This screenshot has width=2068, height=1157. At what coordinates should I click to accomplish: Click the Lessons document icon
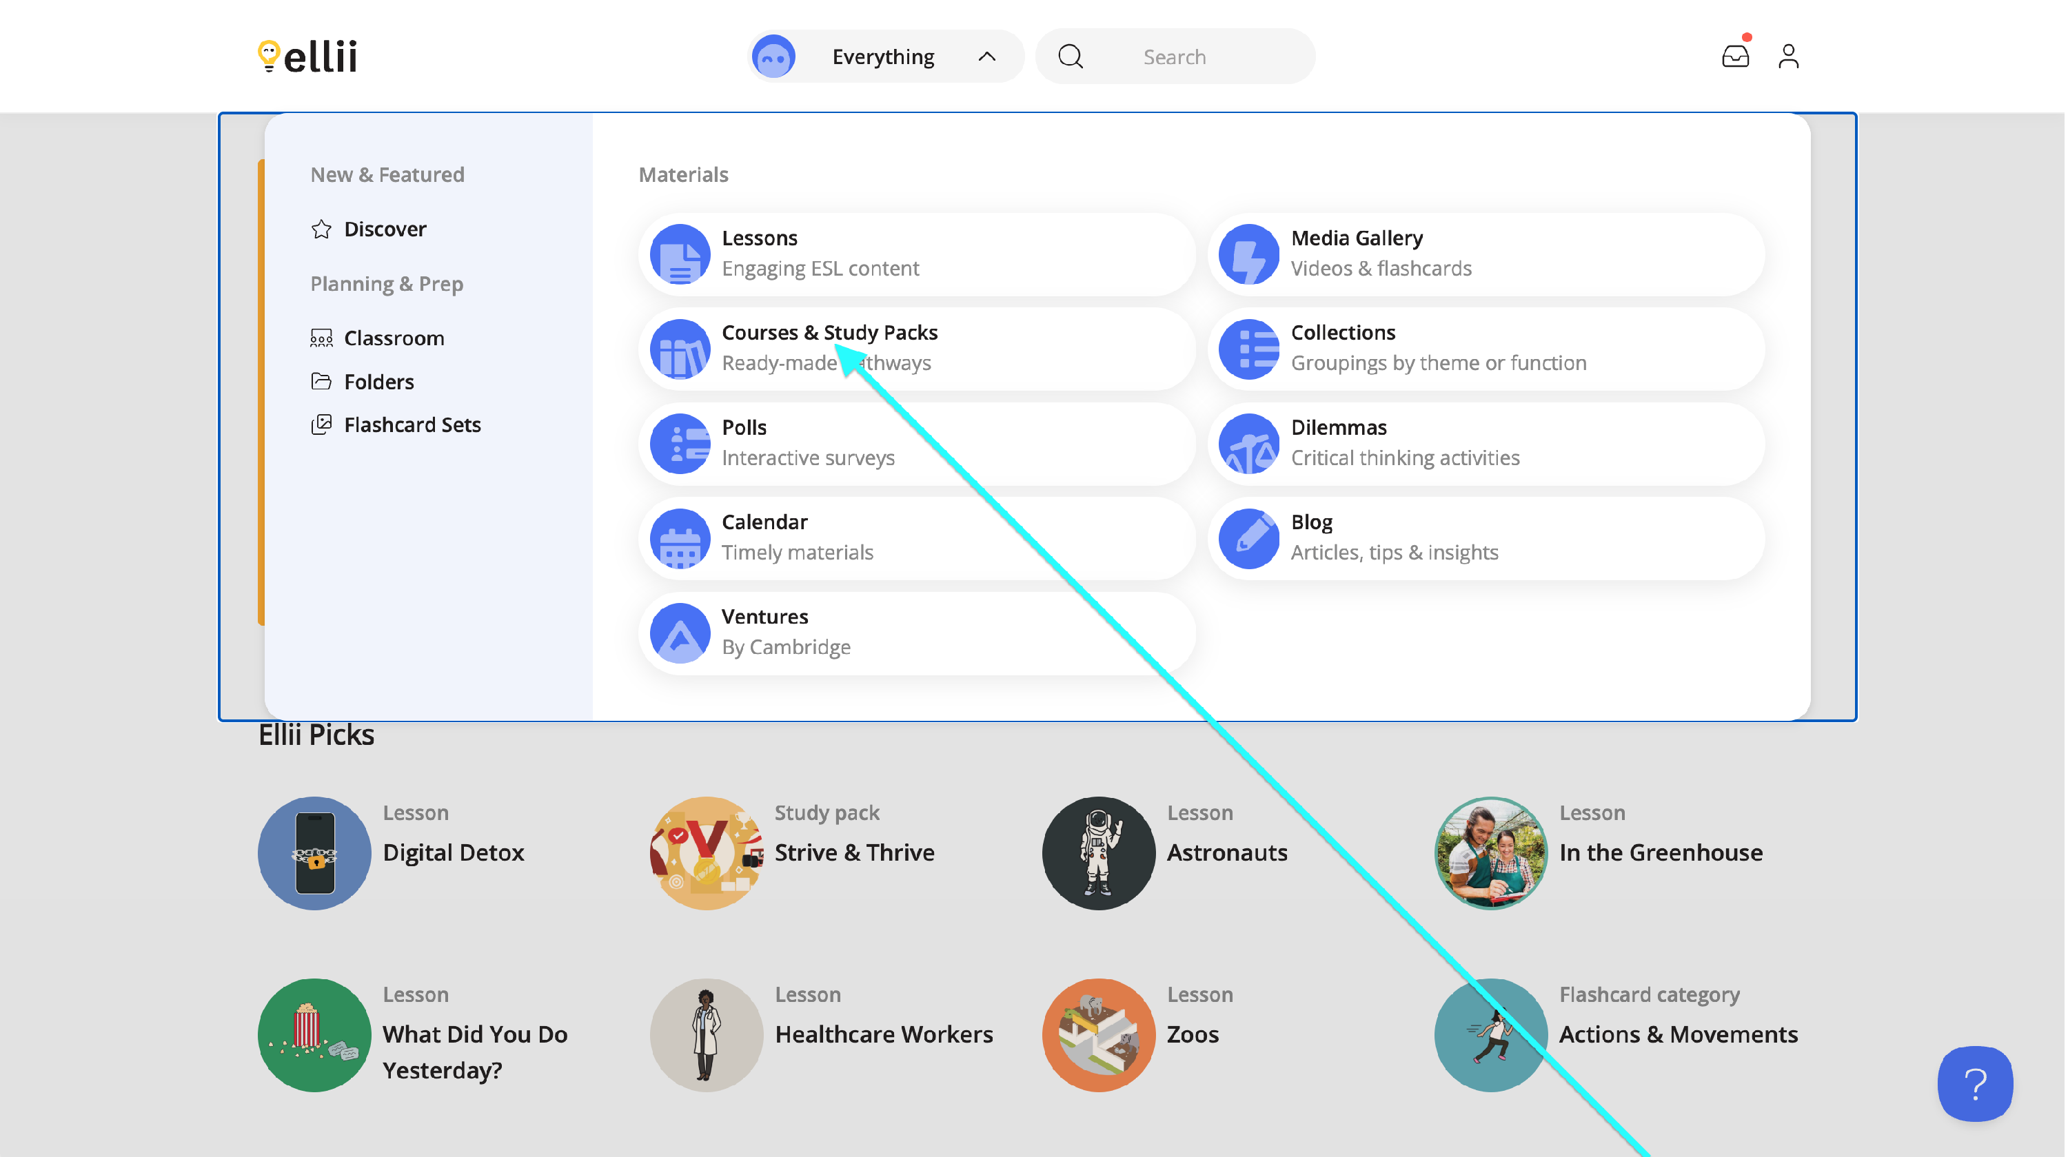tap(679, 254)
